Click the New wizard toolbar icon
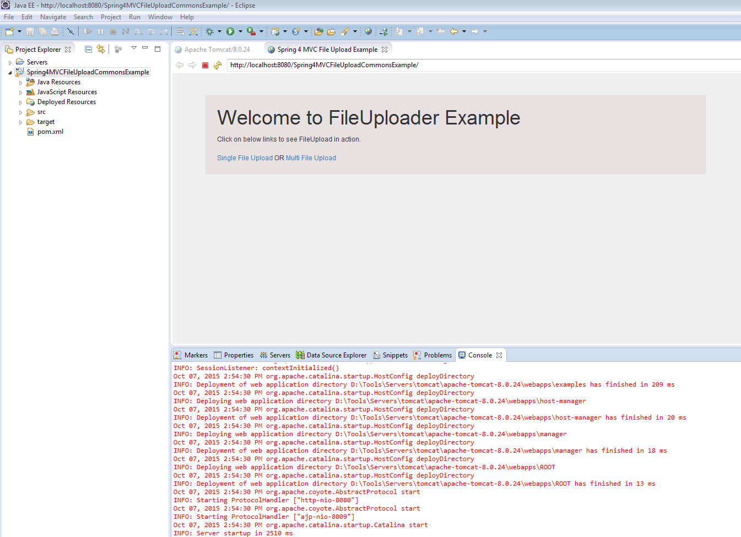The height and width of the screenshot is (537, 741). [9, 31]
